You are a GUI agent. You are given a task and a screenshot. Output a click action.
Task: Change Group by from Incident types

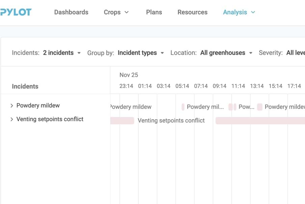[x=140, y=53]
